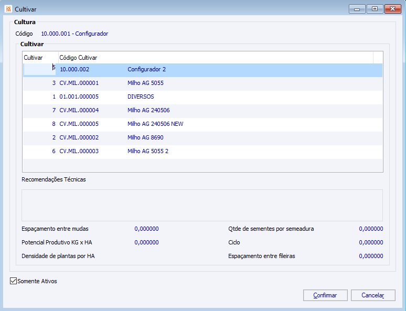The height and width of the screenshot is (311, 406).
Task: Click the Ciclo value field
Action: [371, 242]
